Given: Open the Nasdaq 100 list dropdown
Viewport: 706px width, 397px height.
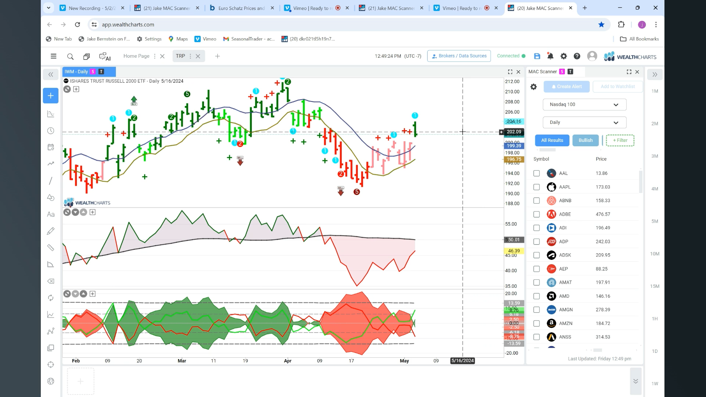Looking at the screenshot, I should tap(584, 104).
